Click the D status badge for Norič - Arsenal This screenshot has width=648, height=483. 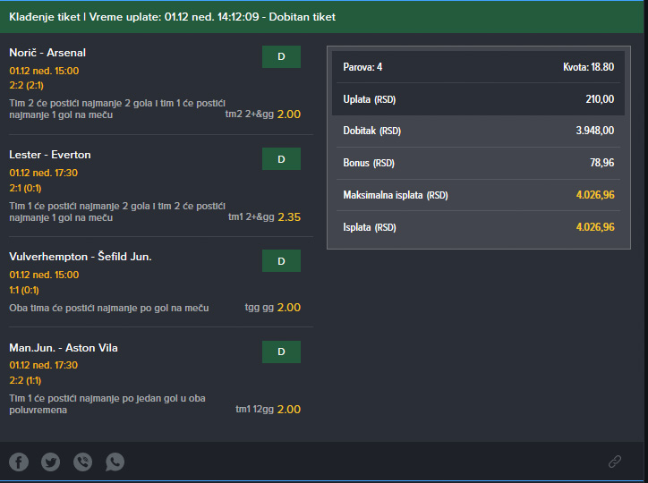click(281, 56)
